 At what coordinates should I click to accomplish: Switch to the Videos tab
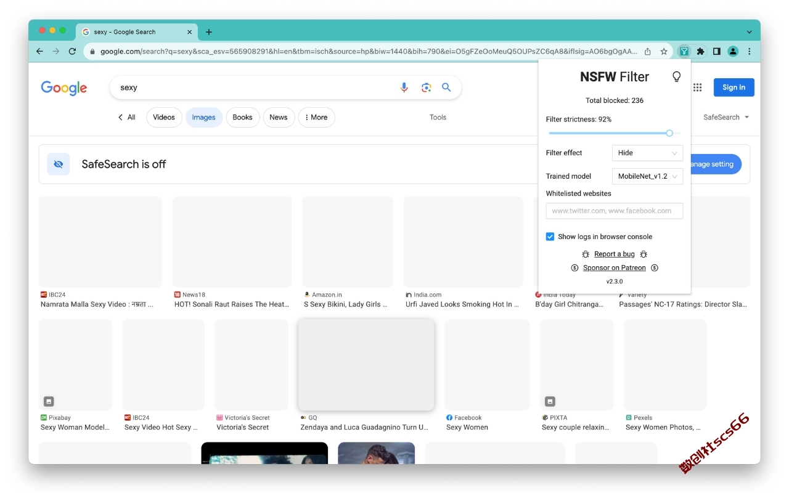click(164, 117)
